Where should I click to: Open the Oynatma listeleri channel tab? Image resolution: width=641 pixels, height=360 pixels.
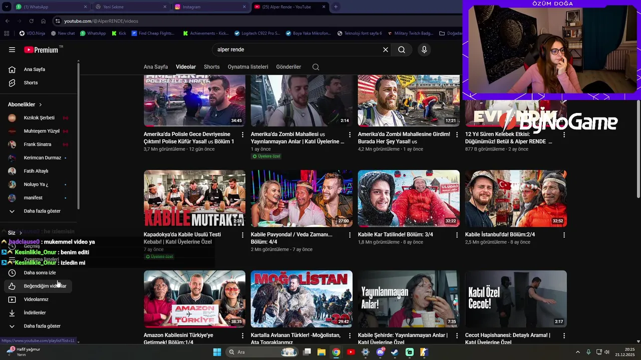point(248,67)
